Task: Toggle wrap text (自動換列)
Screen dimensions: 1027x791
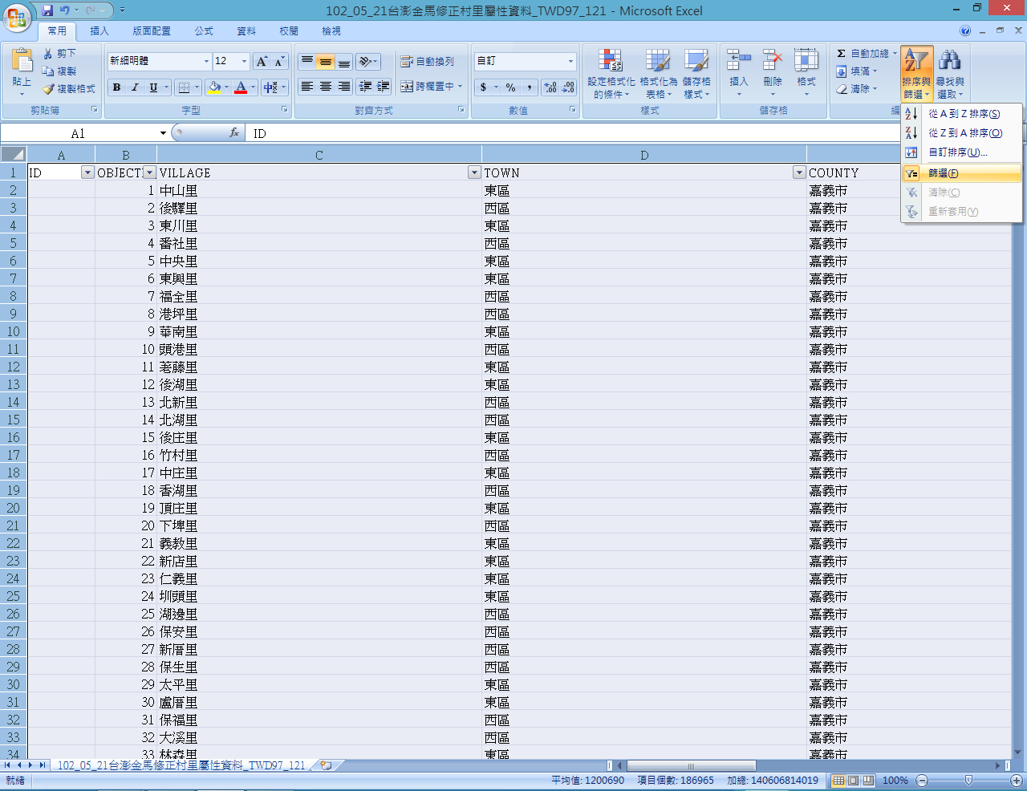Action: click(427, 62)
